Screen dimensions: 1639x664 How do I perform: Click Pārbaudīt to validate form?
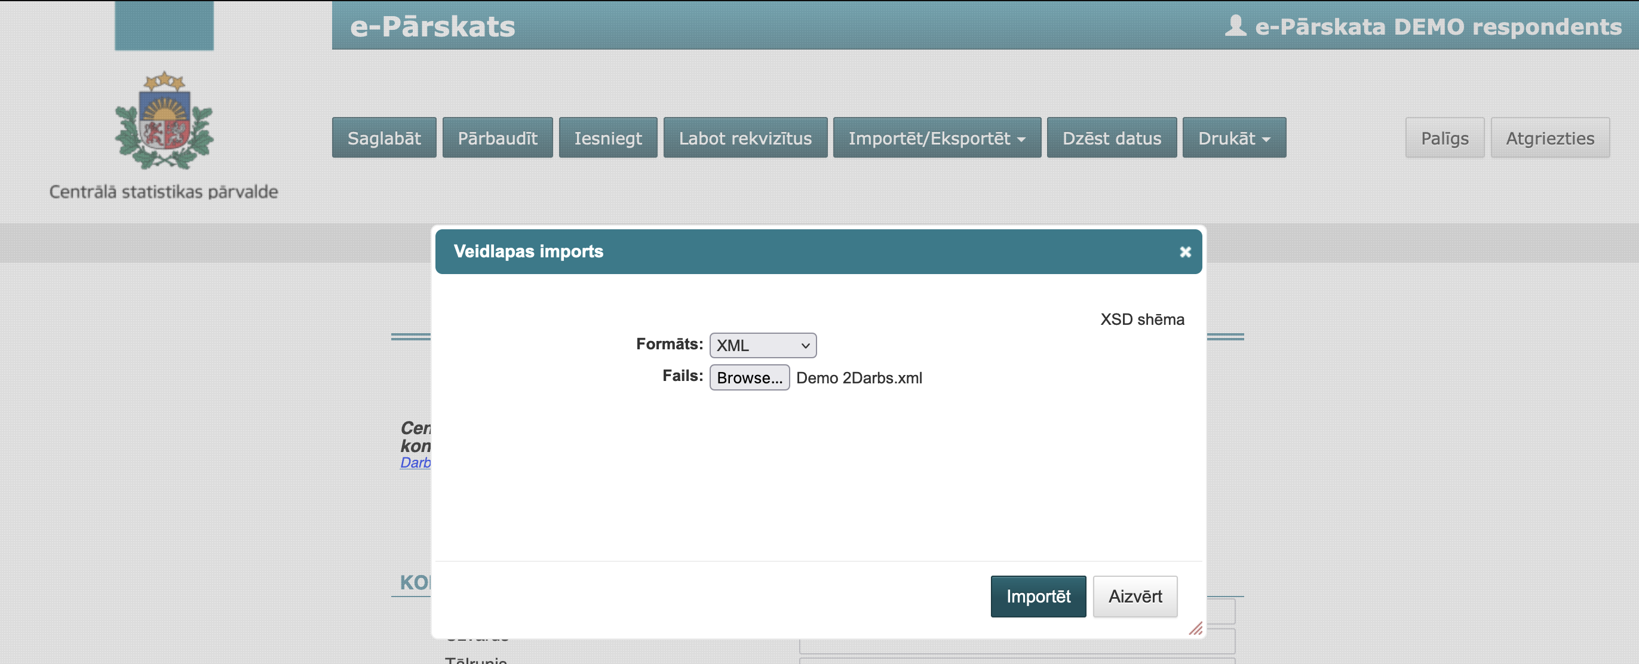tap(497, 138)
